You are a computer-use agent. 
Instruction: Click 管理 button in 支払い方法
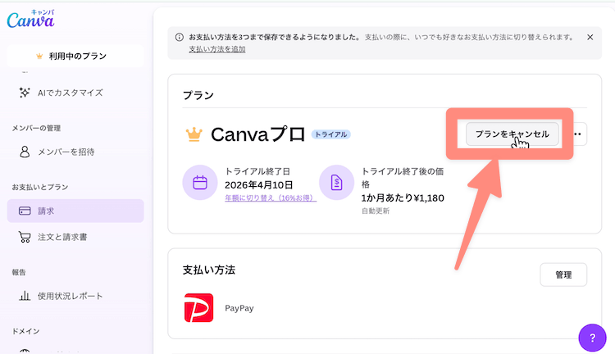tap(563, 275)
